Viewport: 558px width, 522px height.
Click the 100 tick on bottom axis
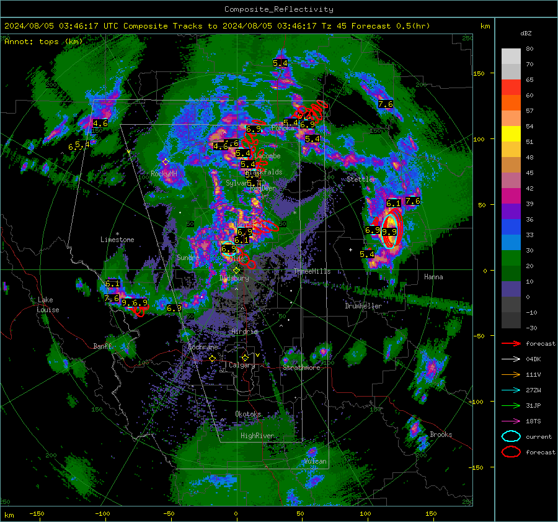coord(365,513)
